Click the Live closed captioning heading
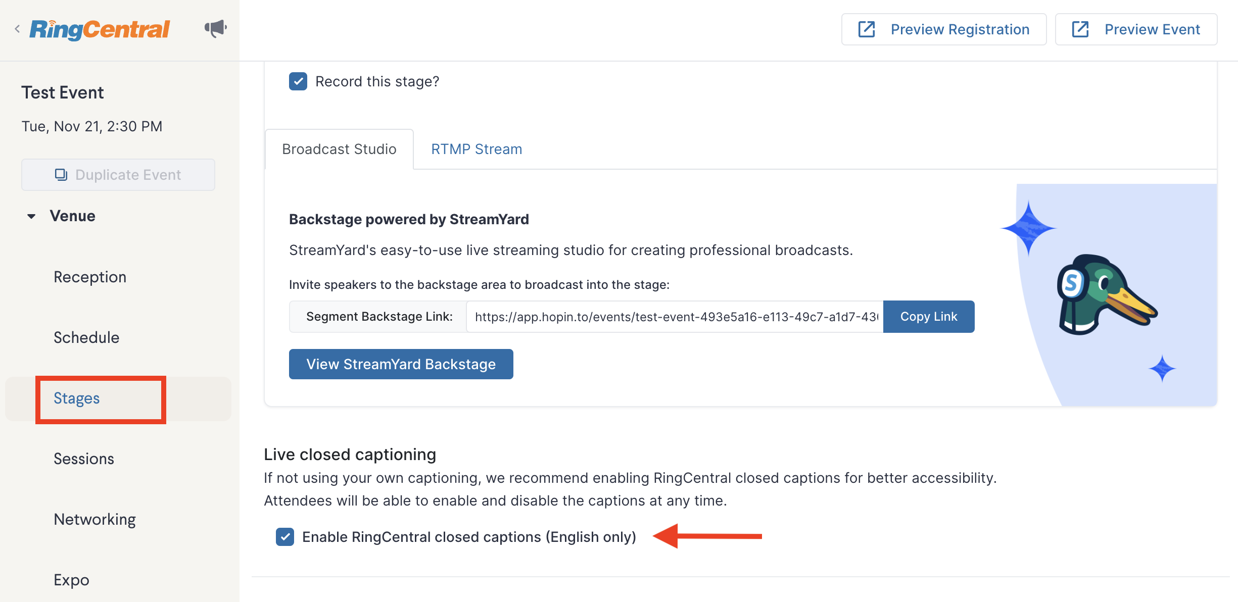 coord(350,455)
